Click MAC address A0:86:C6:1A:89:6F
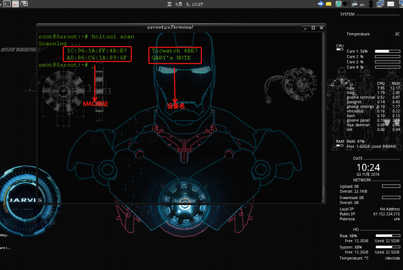The height and width of the screenshot is (270, 403). pos(97,57)
